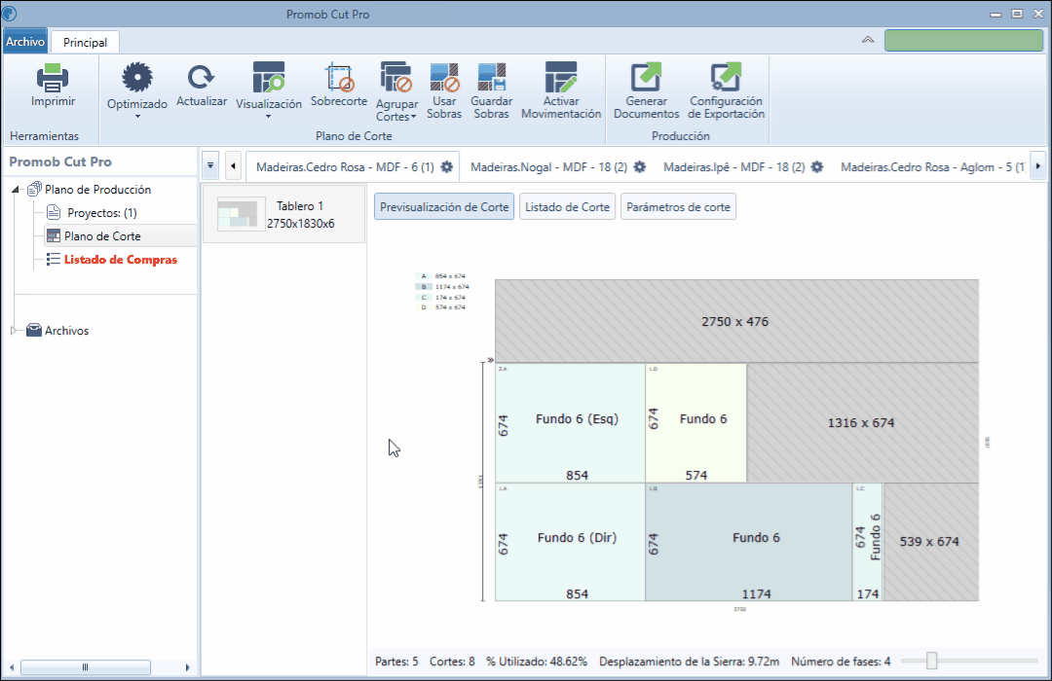This screenshot has height=681, width=1052.
Task: Select the Fundo 6 piece with width 574
Action: (x=695, y=423)
